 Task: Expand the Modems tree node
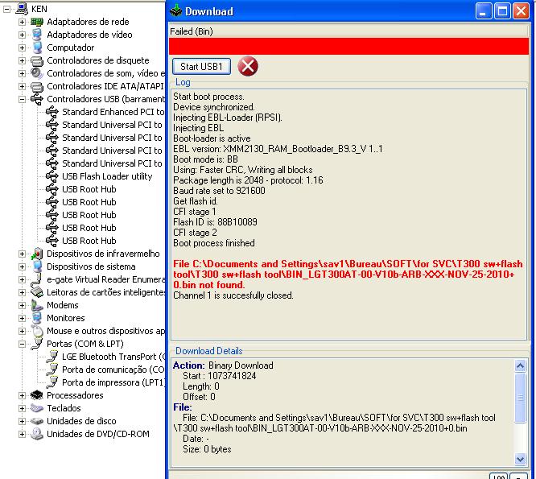[23, 305]
